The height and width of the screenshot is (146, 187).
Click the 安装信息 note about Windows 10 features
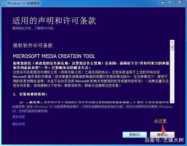tap(92, 109)
